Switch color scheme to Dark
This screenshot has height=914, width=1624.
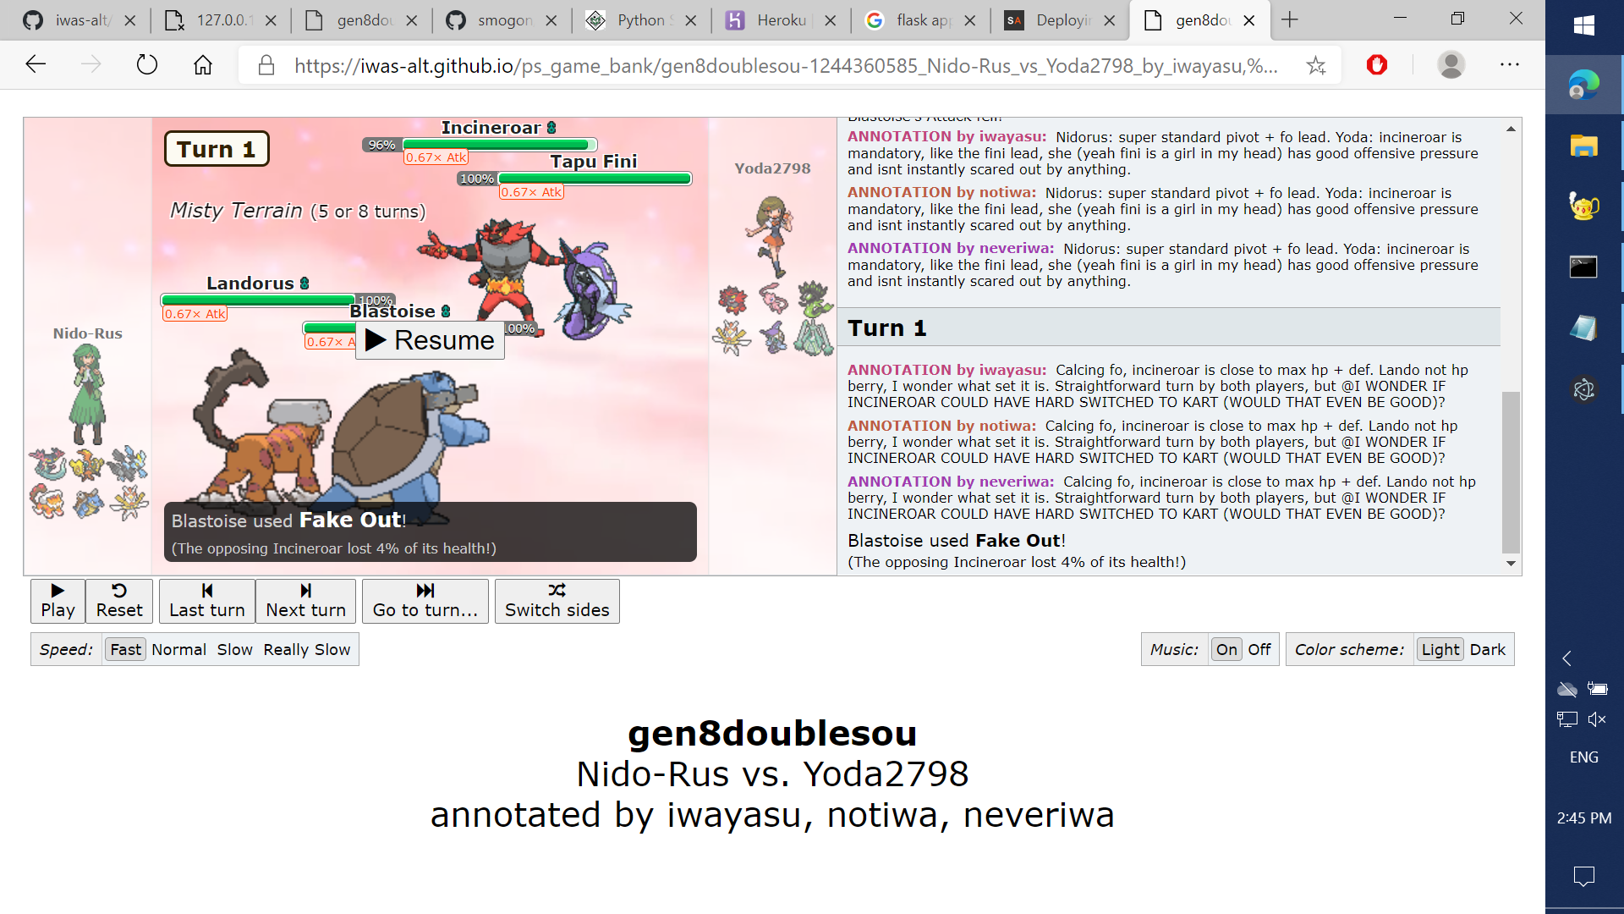point(1487,649)
